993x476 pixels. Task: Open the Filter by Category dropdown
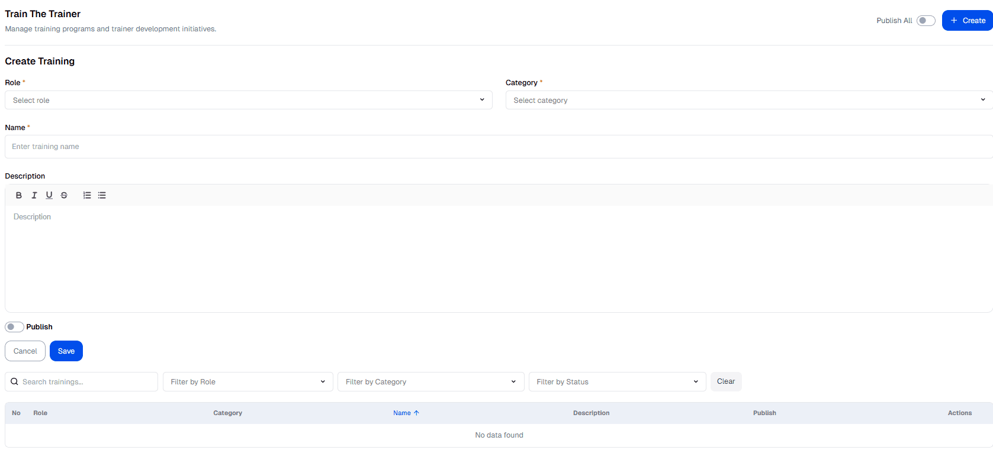pos(430,381)
